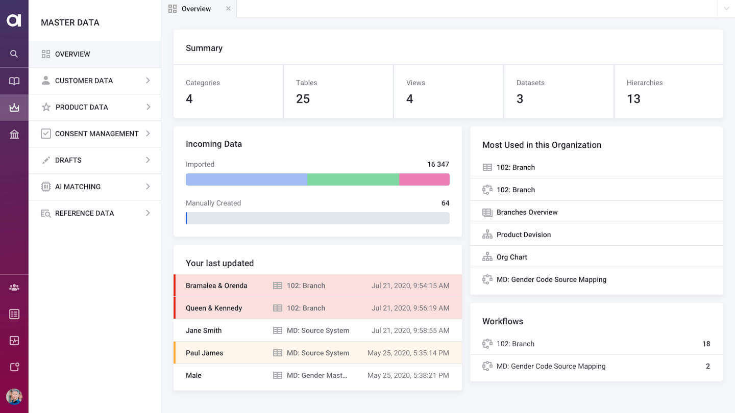Image resolution: width=735 pixels, height=413 pixels.
Task: Select DRAFTS in the navigation menu
Action: (95, 160)
